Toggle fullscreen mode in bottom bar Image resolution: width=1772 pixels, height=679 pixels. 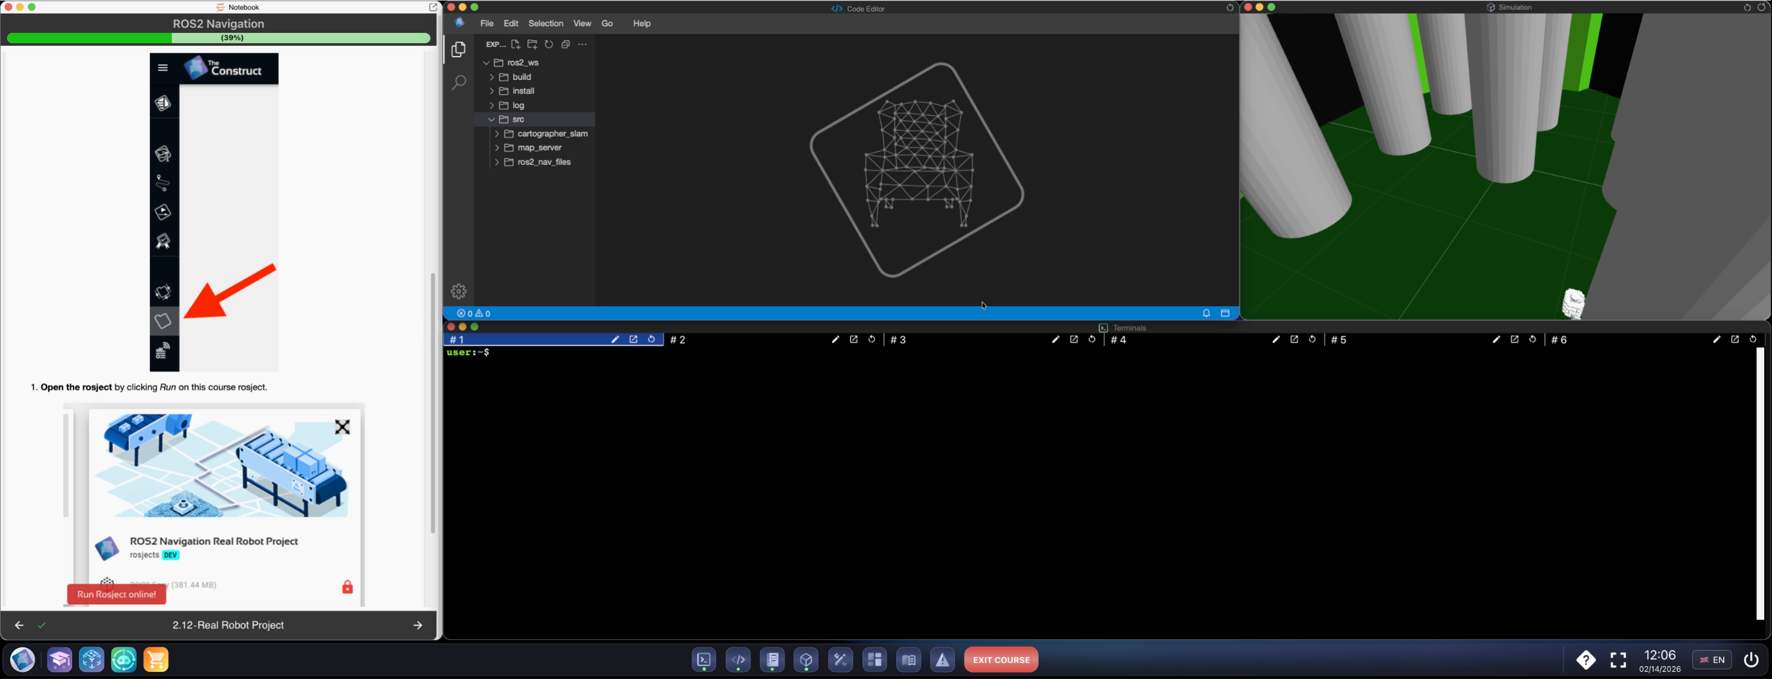pos(1618,660)
